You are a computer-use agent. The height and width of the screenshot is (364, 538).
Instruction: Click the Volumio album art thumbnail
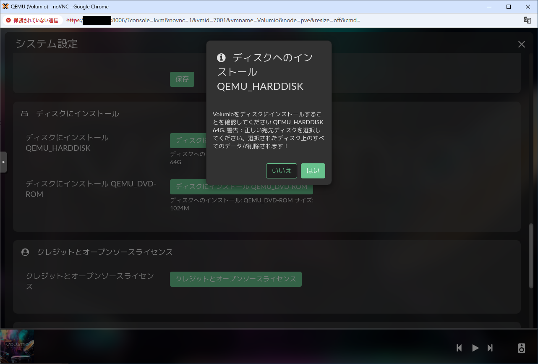(17, 347)
